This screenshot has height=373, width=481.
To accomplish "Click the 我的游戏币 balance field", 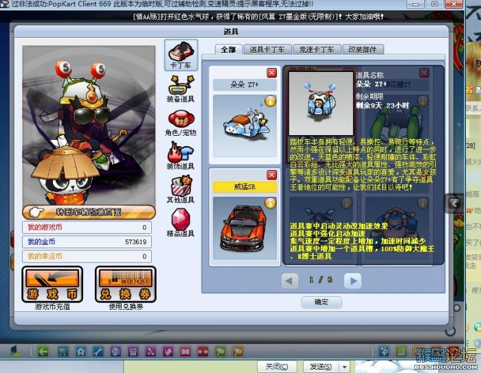I will click(87, 228).
